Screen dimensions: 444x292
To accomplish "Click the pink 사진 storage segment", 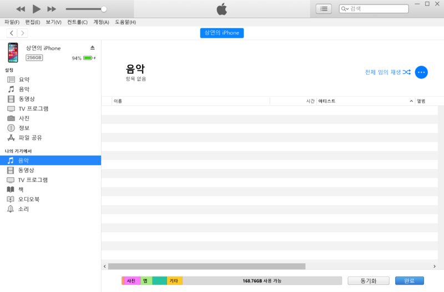I will (132, 281).
